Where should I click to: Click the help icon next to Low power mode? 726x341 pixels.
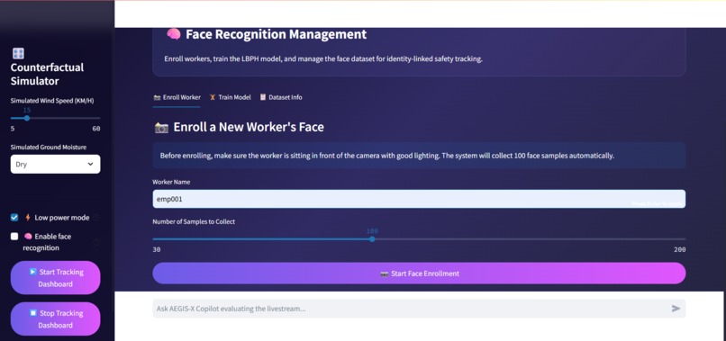click(96, 218)
